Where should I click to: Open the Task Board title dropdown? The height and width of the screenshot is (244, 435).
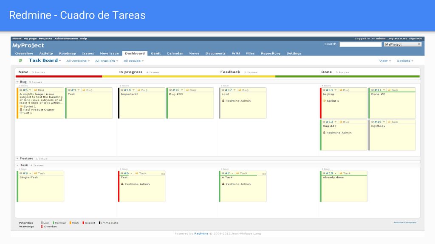pos(45,60)
